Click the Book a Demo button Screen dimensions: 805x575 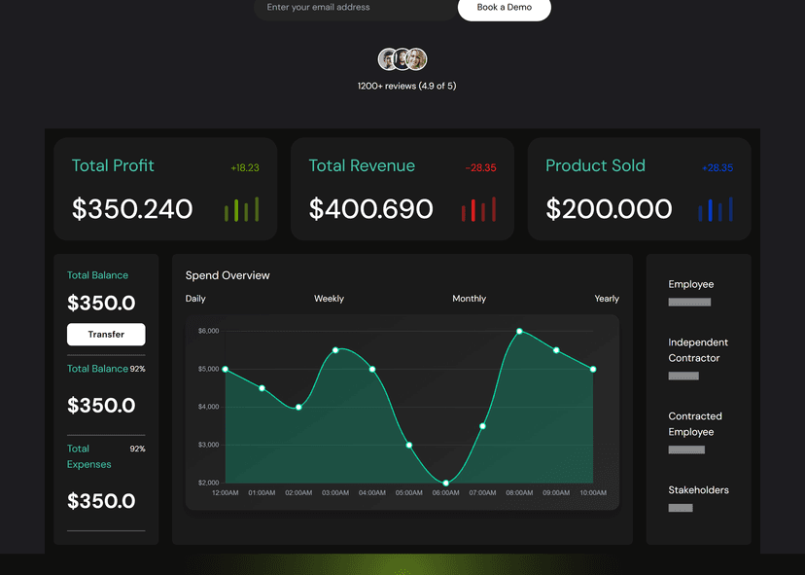[505, 8]
